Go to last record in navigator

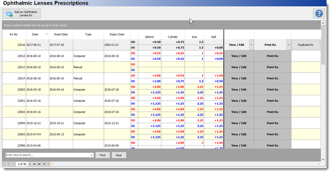(39, 164)
